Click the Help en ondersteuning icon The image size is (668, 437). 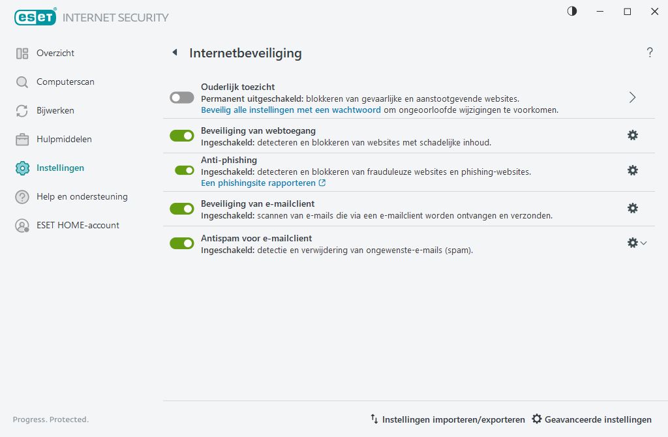[x=20, y=197]
